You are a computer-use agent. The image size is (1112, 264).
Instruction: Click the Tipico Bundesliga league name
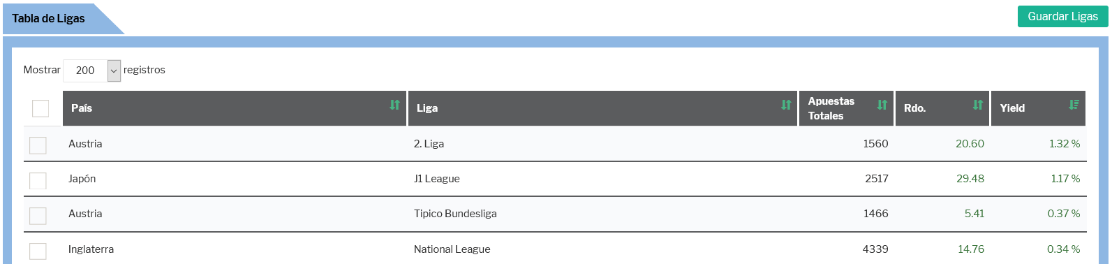click(x=455, y=214)
